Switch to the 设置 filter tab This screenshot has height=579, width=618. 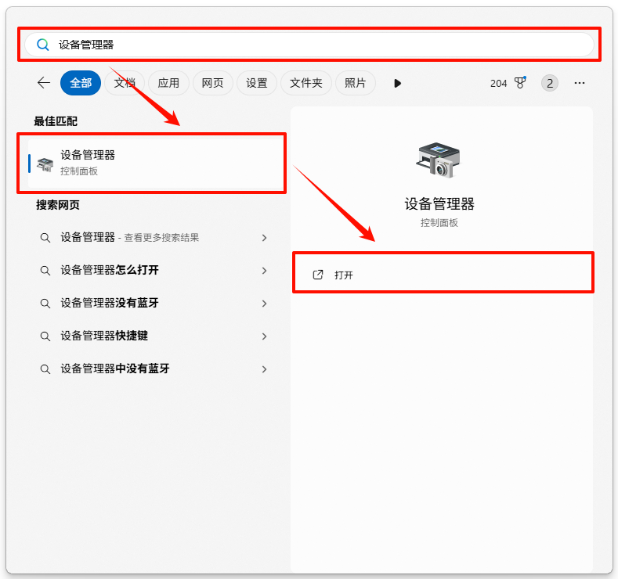pyautogui.click(x=257, y=83)
